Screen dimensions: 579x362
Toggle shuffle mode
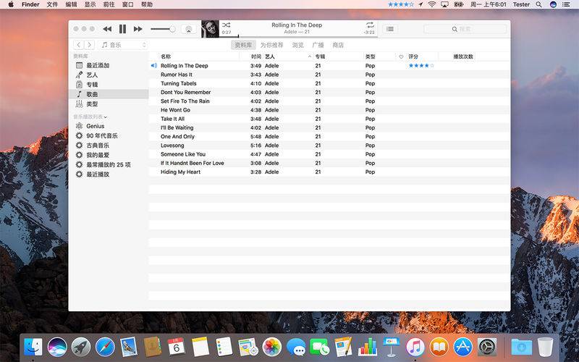[226, 25]
